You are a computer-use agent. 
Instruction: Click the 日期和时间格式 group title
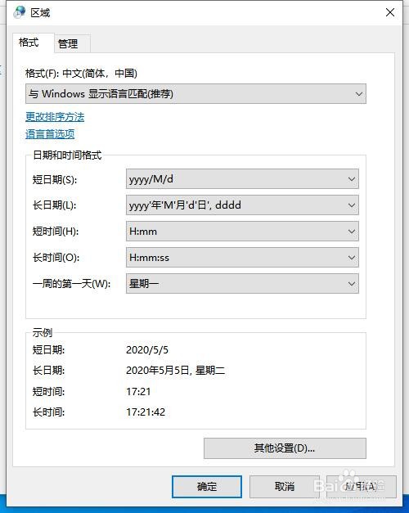[x=67, y=155]
